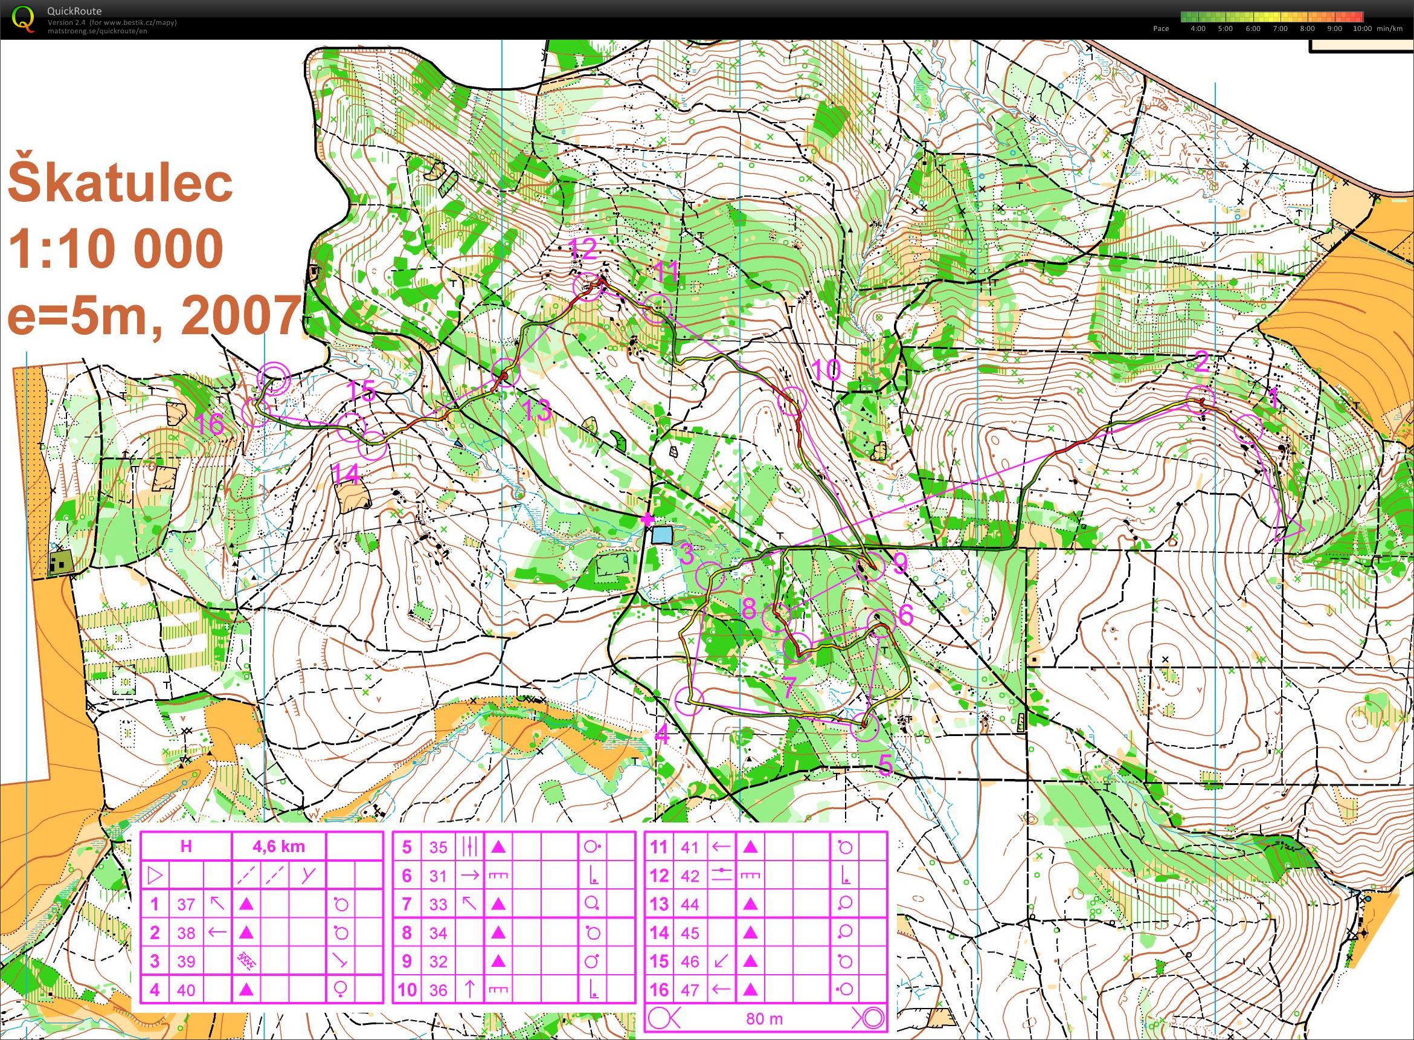Click the left arrow in control 16 row
The width and height of the screenshot is (1414, 1040).
(x=721, y=990)
